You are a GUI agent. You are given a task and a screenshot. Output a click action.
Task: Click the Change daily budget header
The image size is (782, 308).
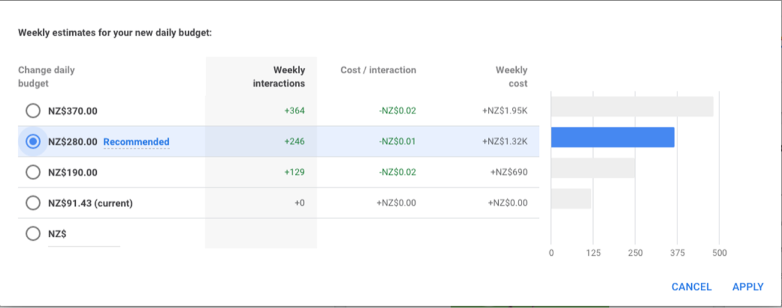point(46,77)
